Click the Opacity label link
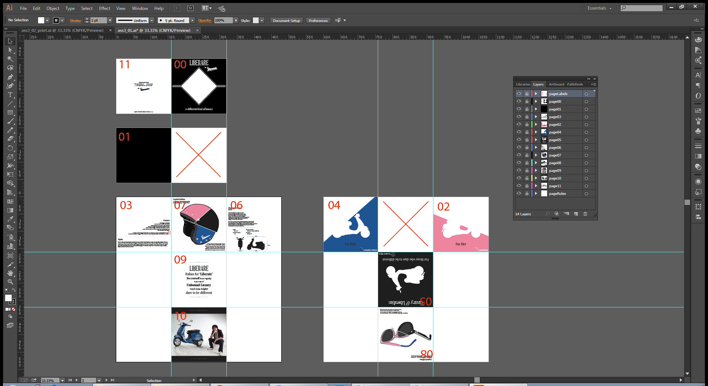Viewport: 708px width, 386px height. [x=205, y=20]
